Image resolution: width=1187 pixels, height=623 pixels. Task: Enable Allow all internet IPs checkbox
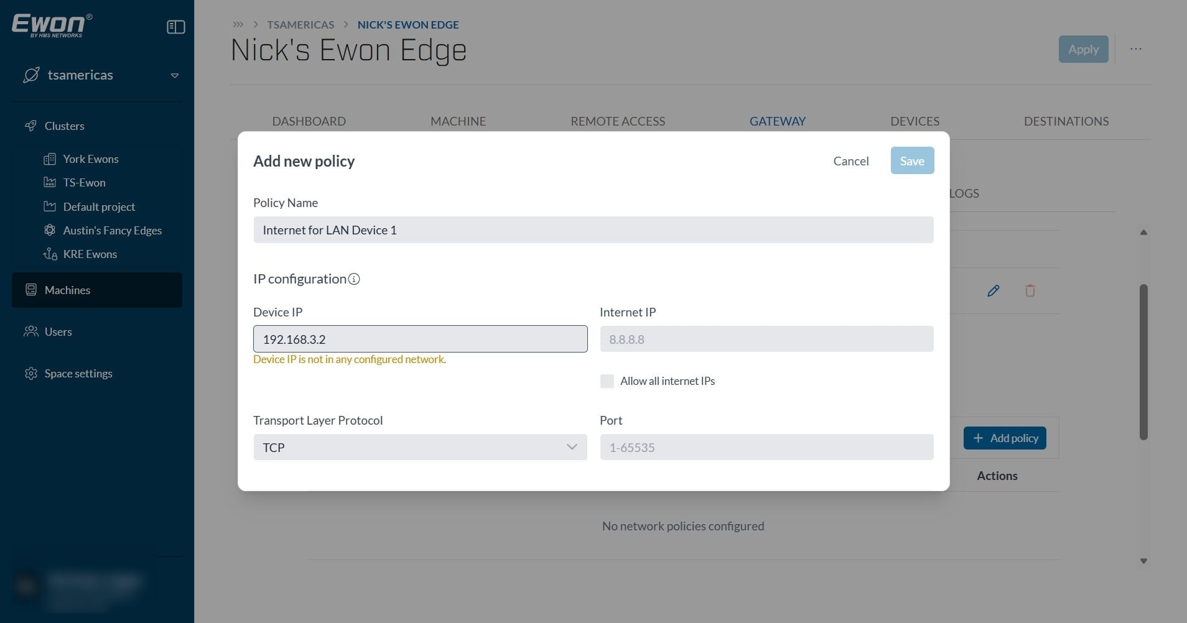point(607,381)
